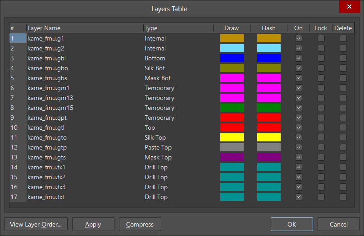Open Flash color of kame_fmu.gtl

tap(269, 127)
